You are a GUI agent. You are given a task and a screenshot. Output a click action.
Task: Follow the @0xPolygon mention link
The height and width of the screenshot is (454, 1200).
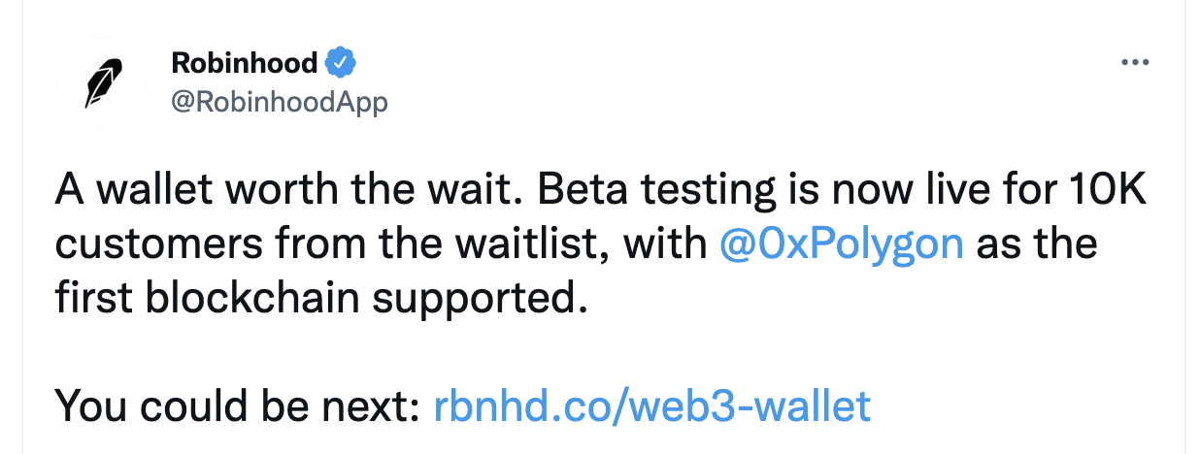pos(842,244)
